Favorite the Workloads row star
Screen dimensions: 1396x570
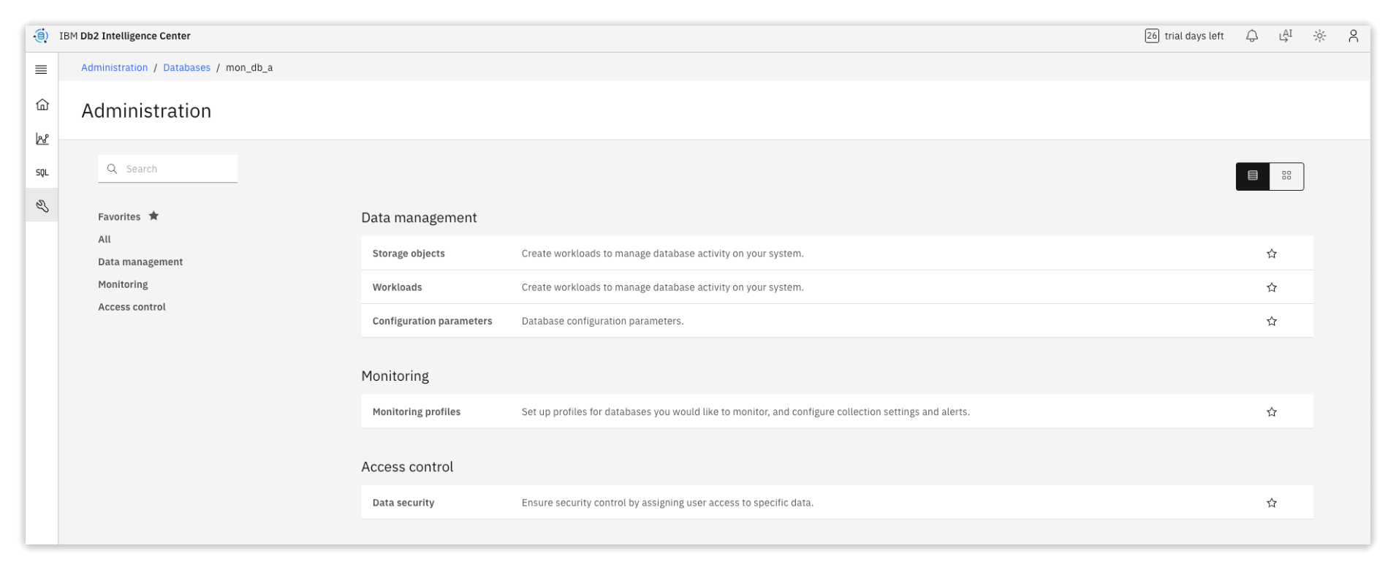1272,287
